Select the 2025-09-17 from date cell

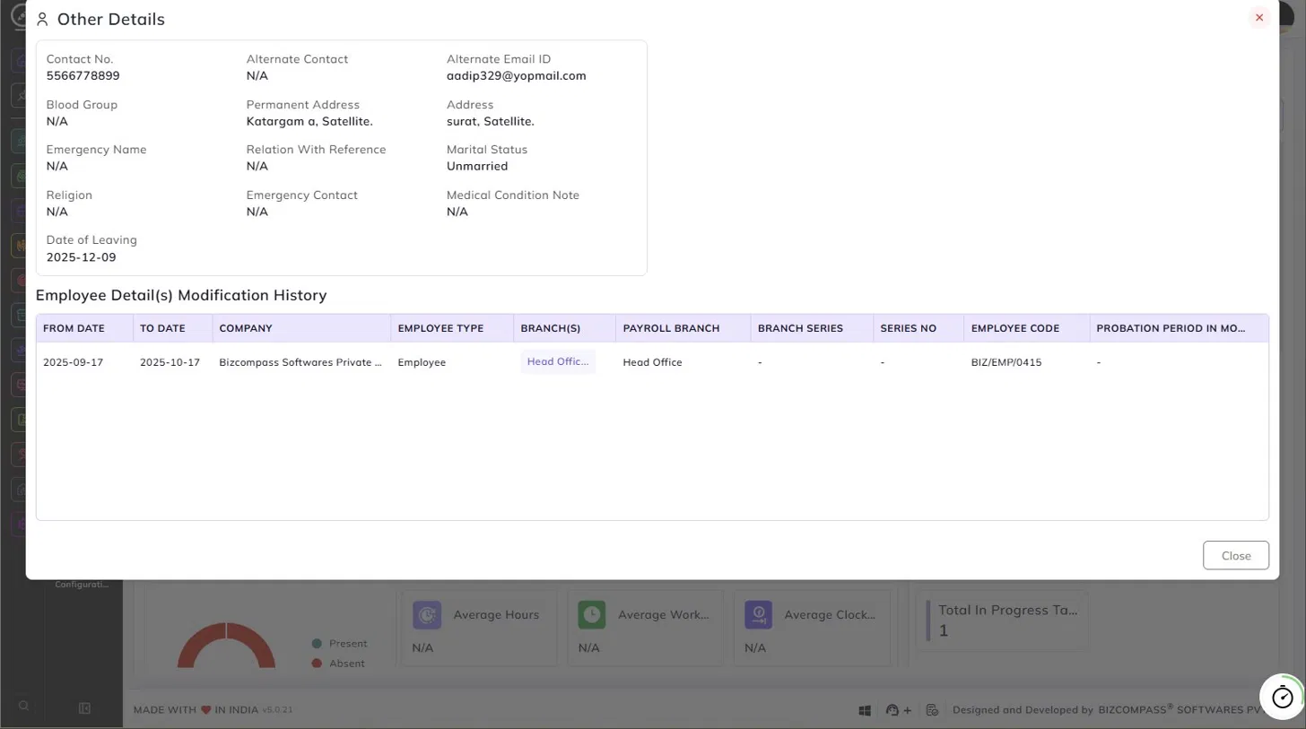pyautogui.click(x=74, y=362)
